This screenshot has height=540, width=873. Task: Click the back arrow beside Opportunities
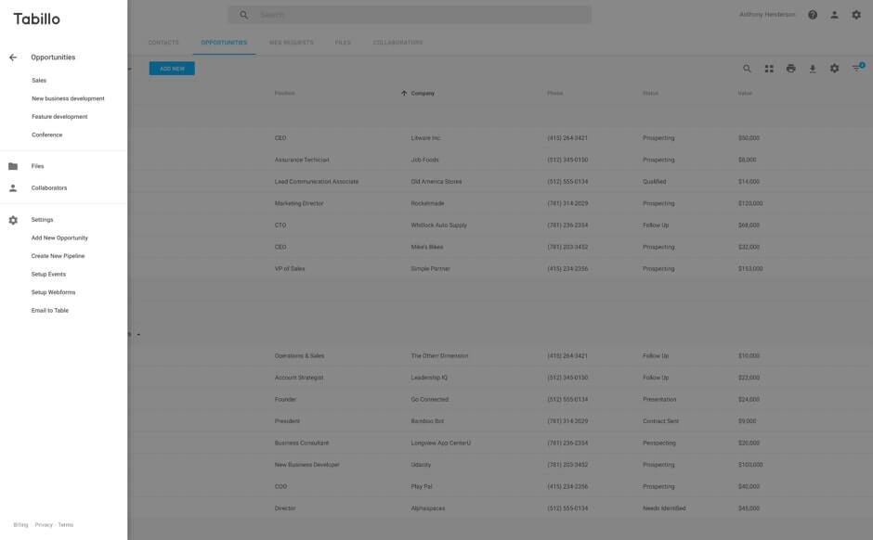[x=13, y=58]
